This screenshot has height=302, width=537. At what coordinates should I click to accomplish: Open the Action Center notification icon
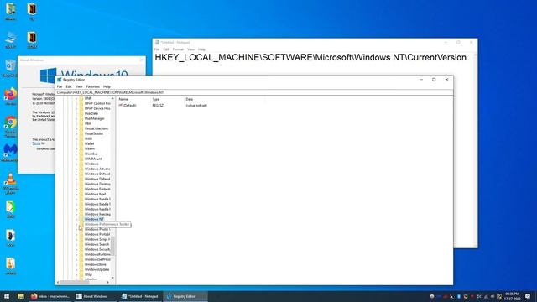[x=528, y=296]
